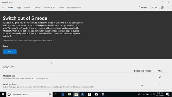172x97 pixels.
Task: Click the Cortana circle icon
Action: point(9,94)
